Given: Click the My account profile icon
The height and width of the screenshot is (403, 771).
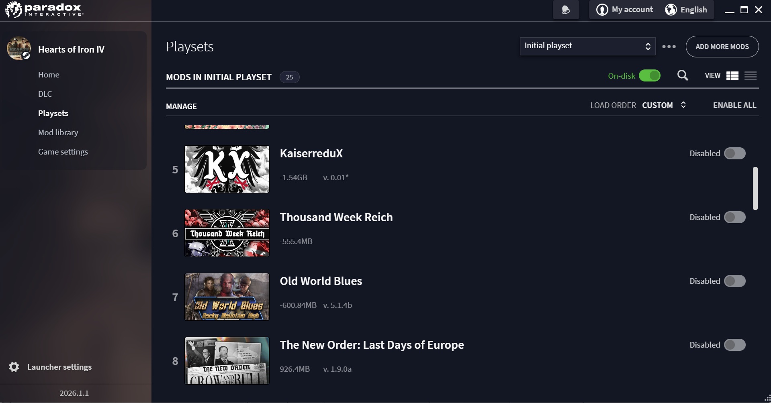Looking at the screenshot, I should pos(602,10).
